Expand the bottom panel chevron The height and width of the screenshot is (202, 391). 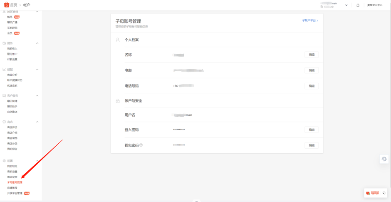click(x=196, y=201)
